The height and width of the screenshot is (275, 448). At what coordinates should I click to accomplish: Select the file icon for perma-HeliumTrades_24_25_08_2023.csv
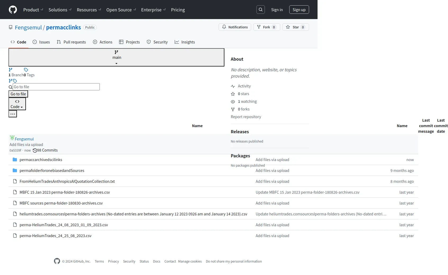coord(15,236)
